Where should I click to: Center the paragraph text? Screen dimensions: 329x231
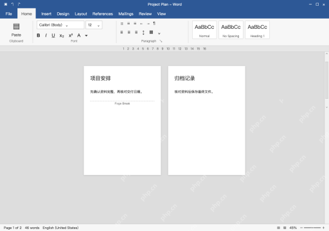[x=129, y=32]
